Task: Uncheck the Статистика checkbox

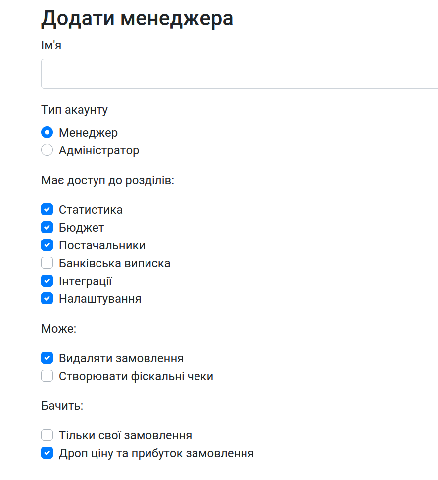Action: coord(47,210)
